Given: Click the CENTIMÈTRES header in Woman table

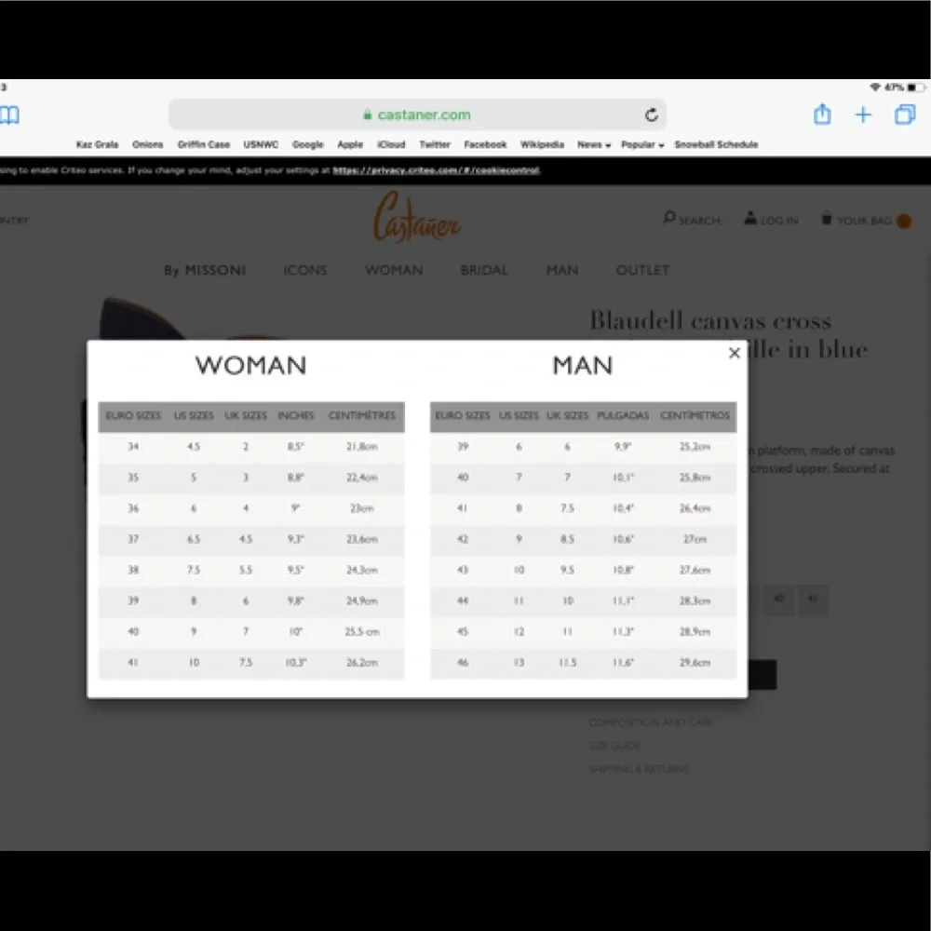Looking at the screenshot, I should (362, 415).
